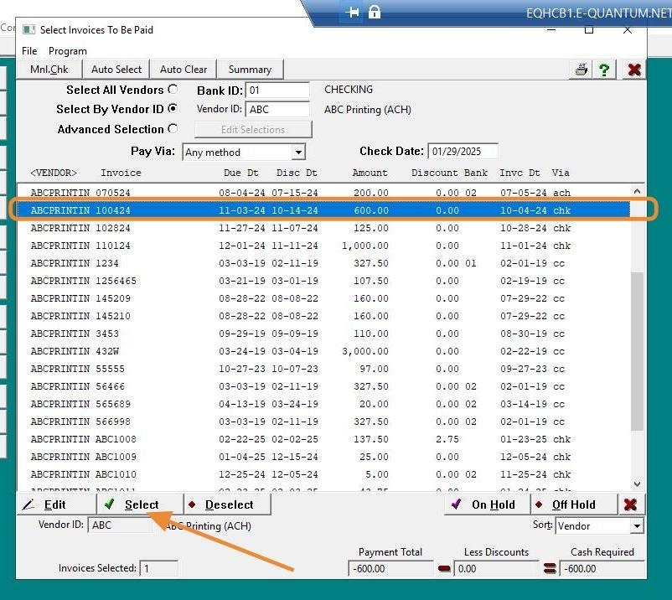Choose the Select By Vendor ID radio
The height and width of the screenshot is (600, 672).
pyautogui.click(x=173, y=108)
